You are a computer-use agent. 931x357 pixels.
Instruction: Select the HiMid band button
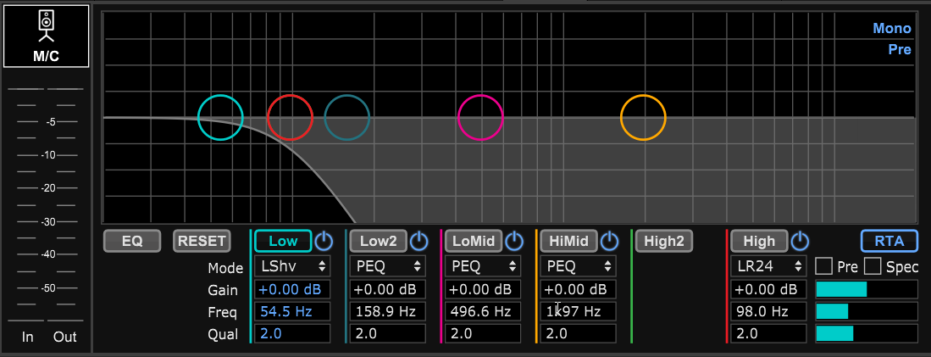[568, 241]
